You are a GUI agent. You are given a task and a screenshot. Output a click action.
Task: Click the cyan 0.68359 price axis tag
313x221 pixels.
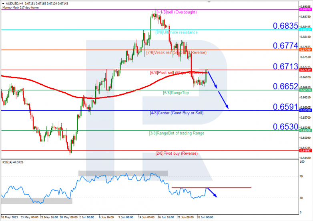(305, 30)
